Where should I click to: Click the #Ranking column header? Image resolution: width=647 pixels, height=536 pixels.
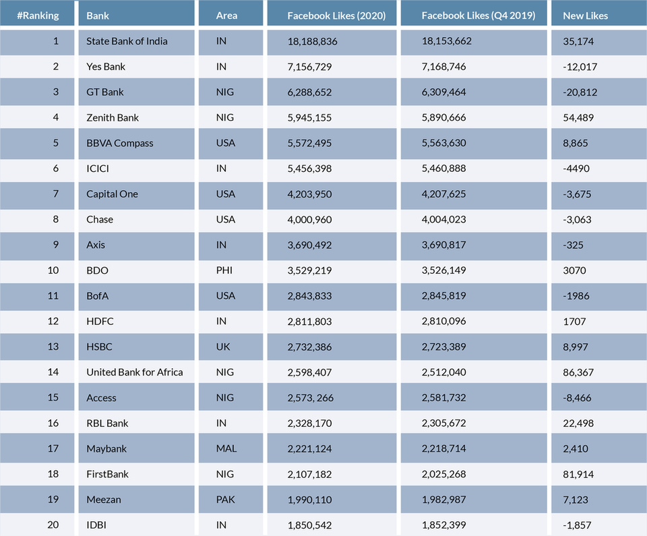point(38,16)
